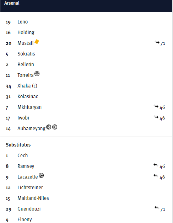Click Mustafi's yellow card icon
Viewport: 173px width, 223px height.
pos(37,42)
